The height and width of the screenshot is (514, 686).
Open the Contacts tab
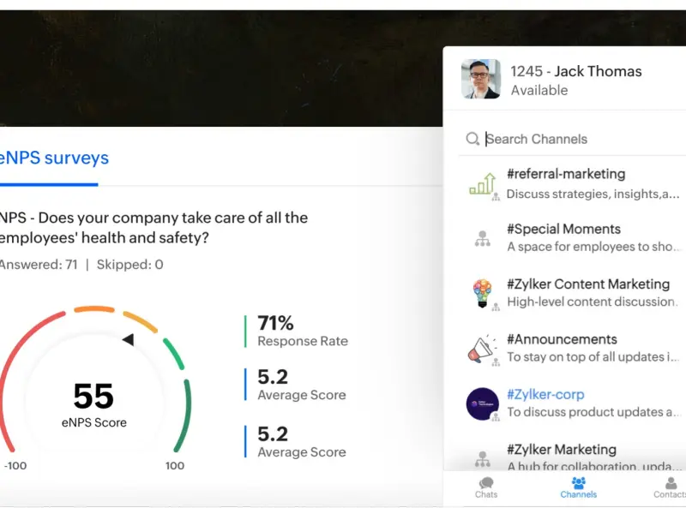tap(671, 487)
